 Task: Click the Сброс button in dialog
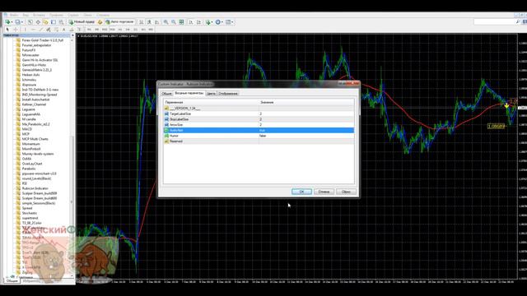tap(346, 192)
